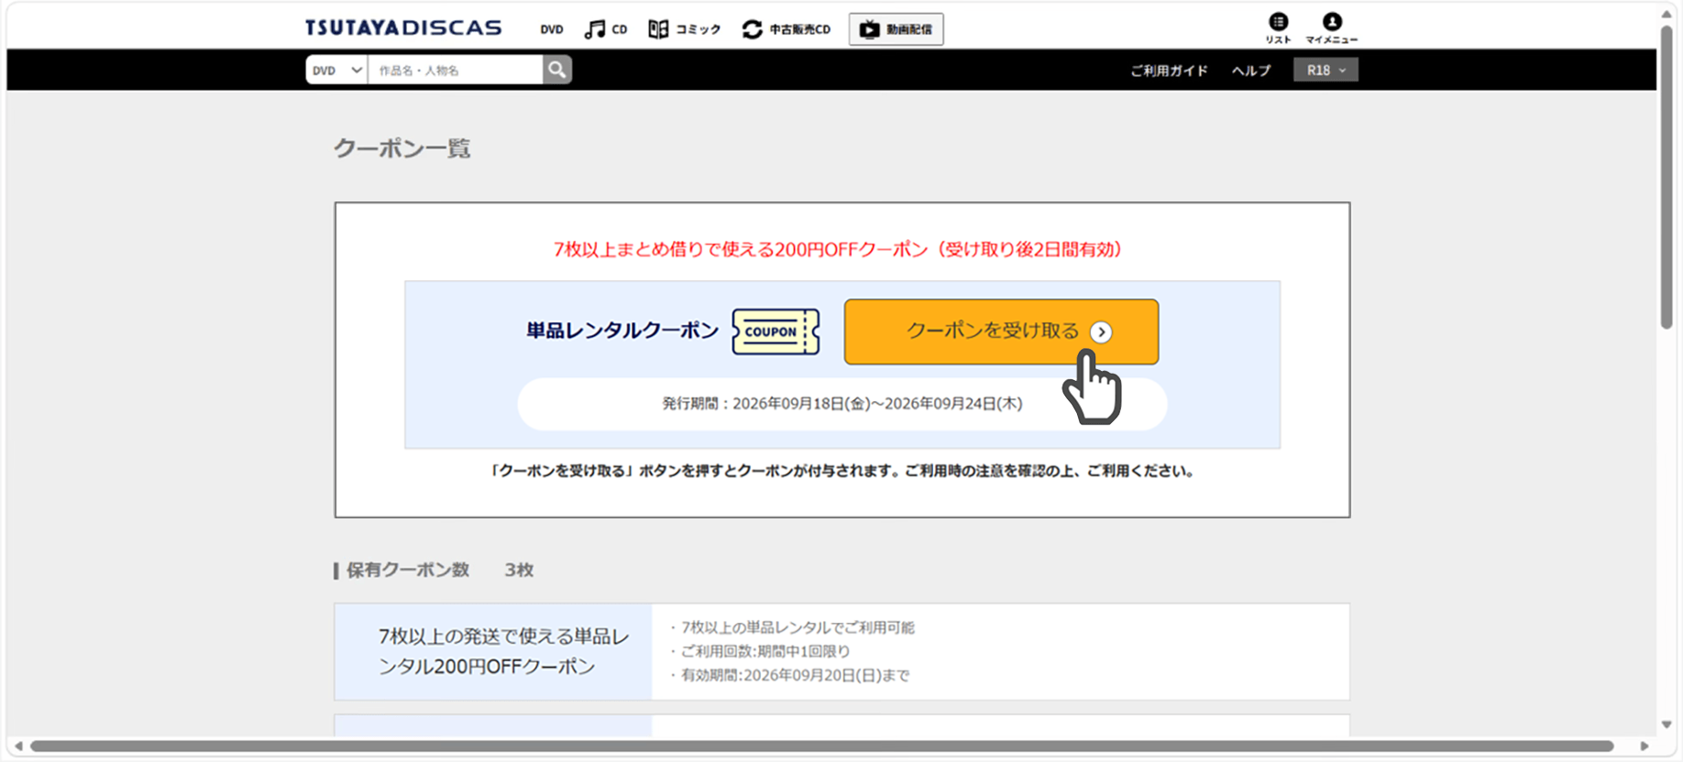Open the ヘルプ link

point(1251,71)
